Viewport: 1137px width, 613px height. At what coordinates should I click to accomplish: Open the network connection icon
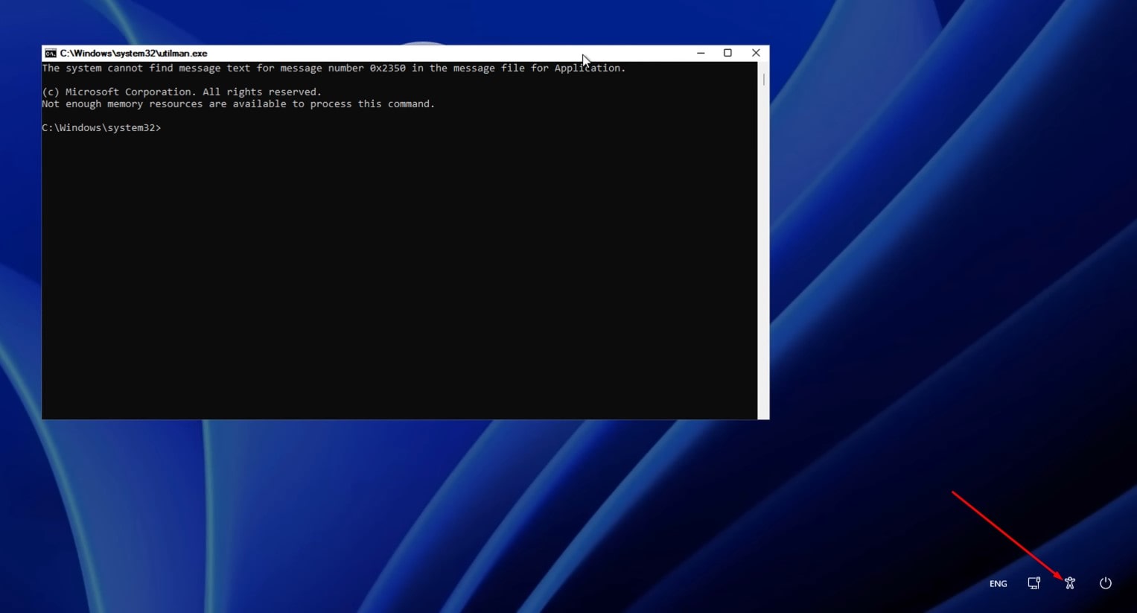1034,583
